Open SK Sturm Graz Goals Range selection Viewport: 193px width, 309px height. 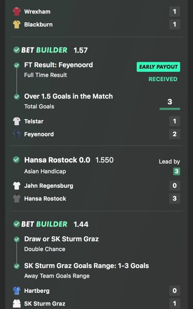pyautogui.click(x=86, y=266)
